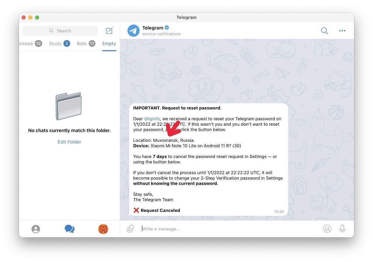Click the service notifications subtitle
Screen dimensions: 373x262
click(x=161, y=34)
